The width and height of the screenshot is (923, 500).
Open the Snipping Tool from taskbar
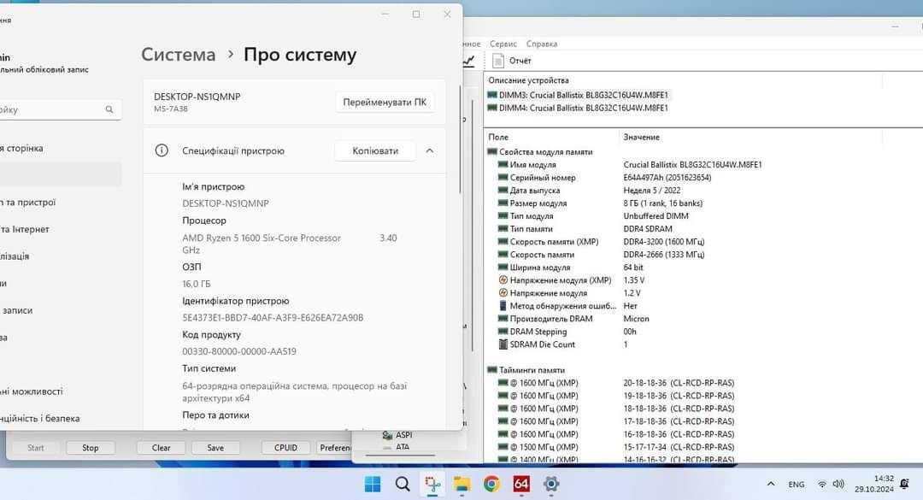(x=432, y=484)
